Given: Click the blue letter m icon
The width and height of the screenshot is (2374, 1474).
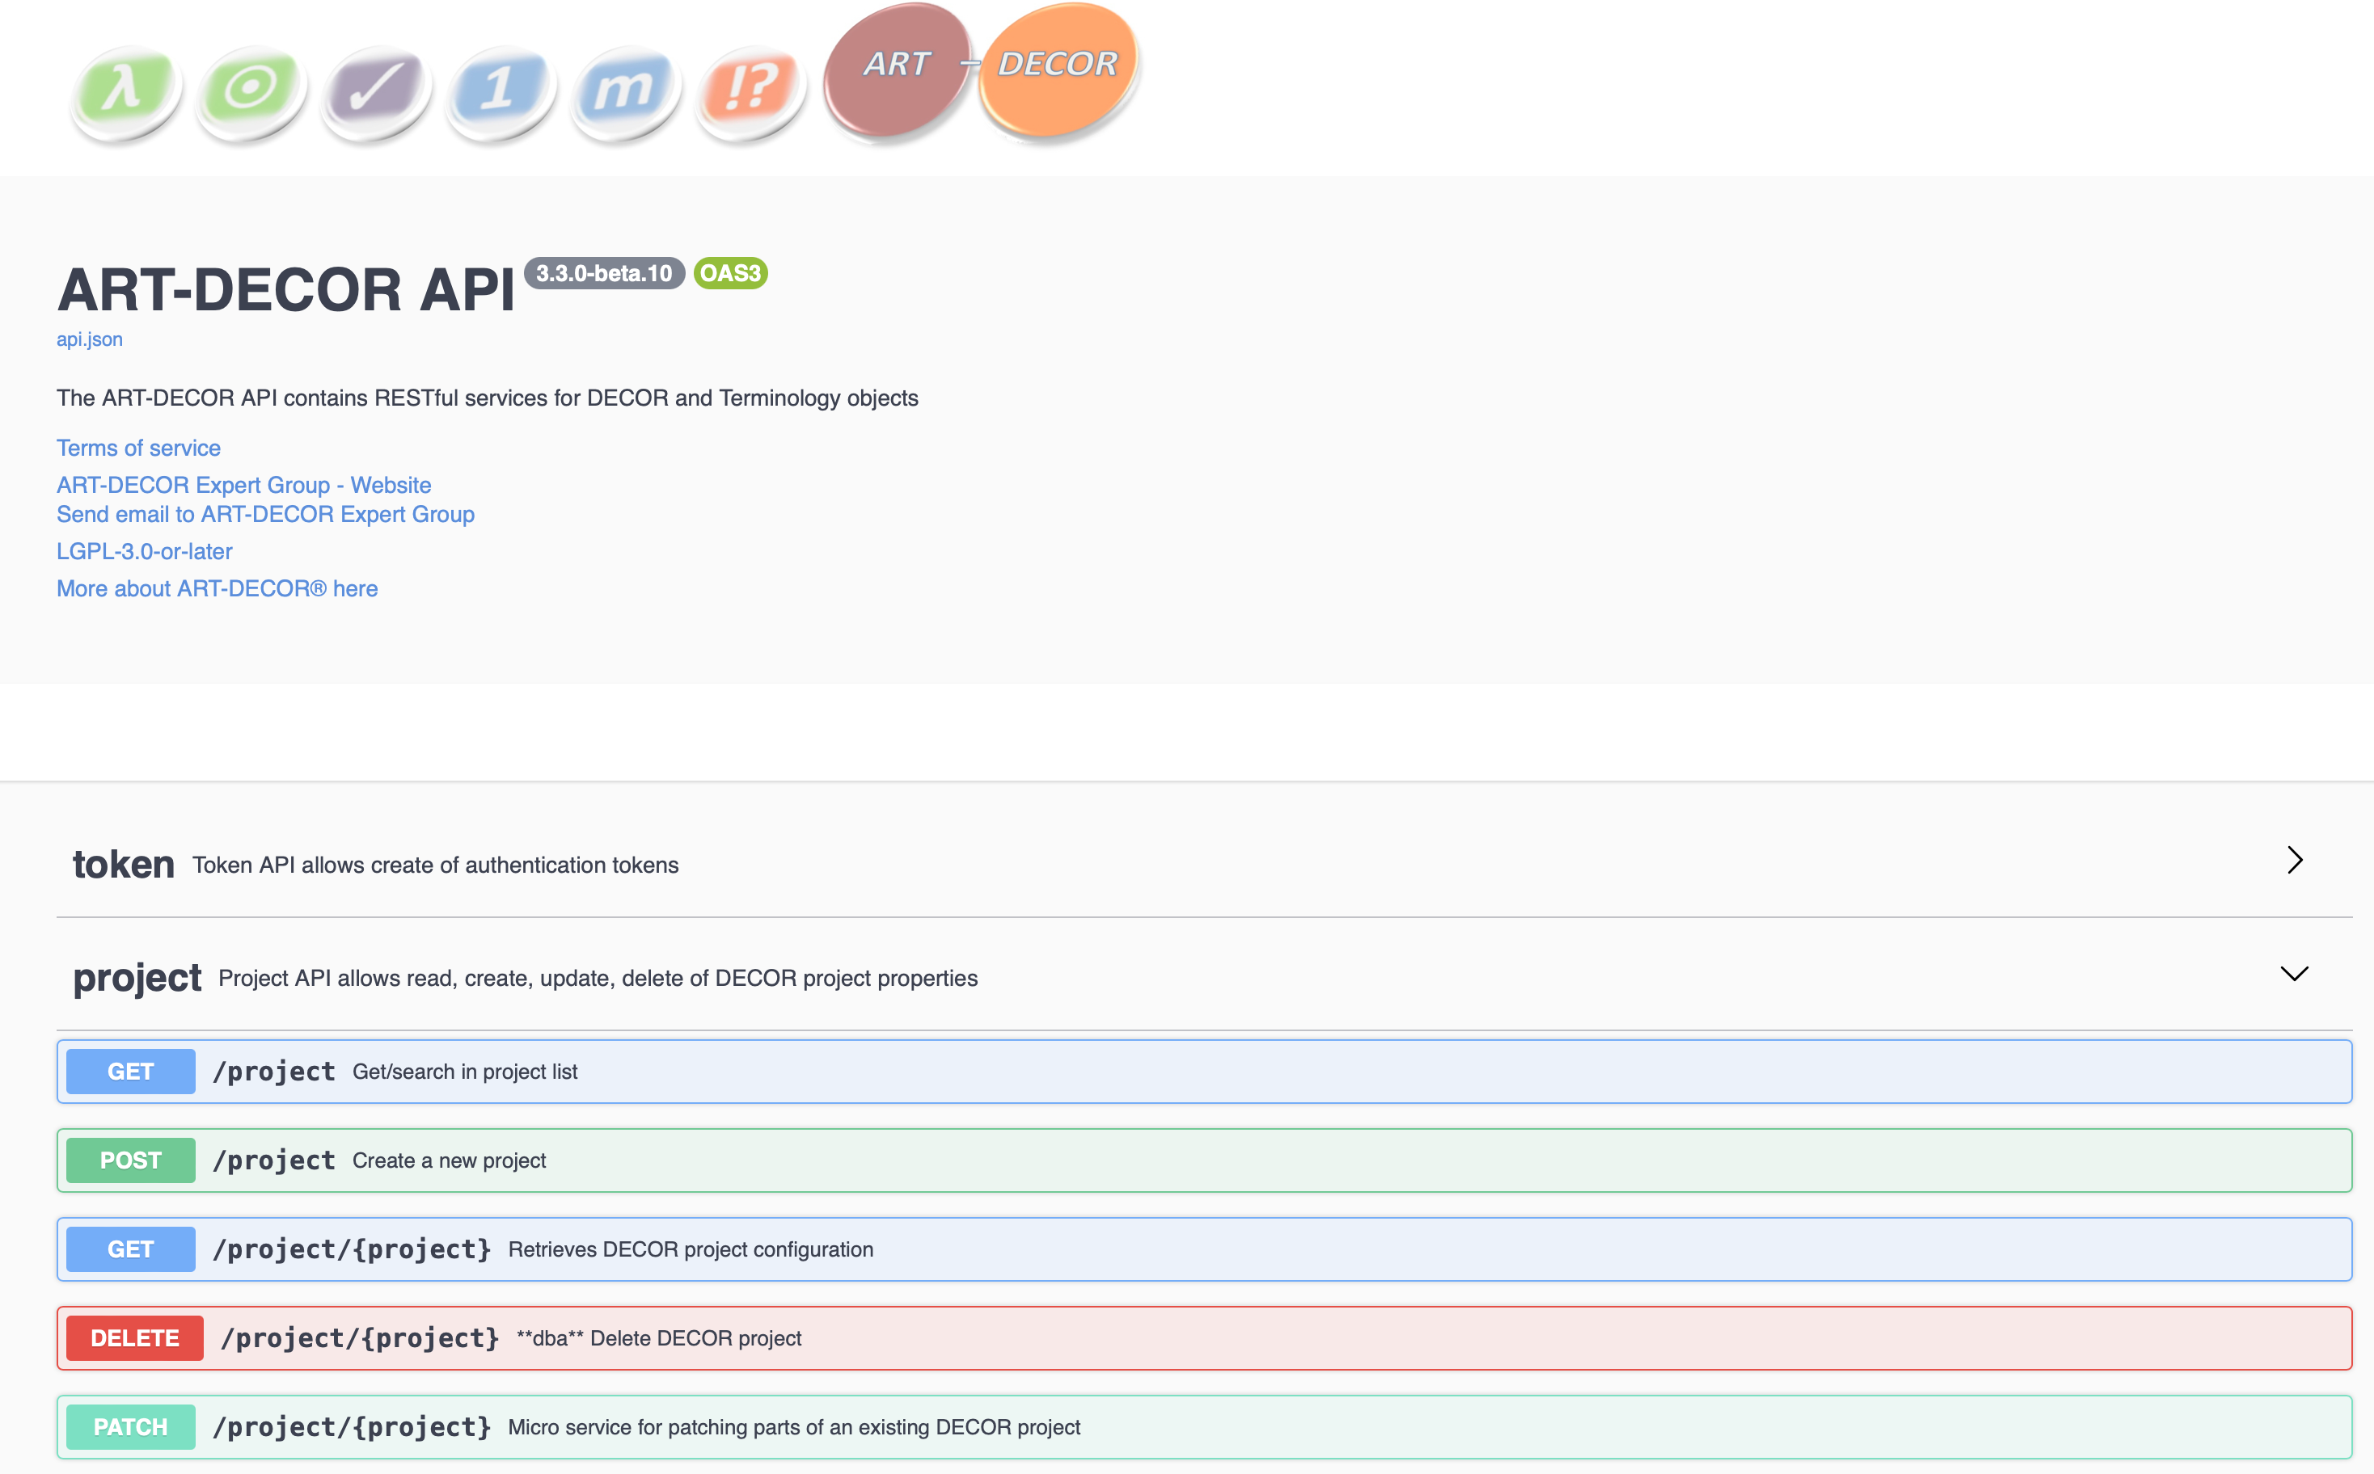Looking at the screenshot, I should point(625,91).
